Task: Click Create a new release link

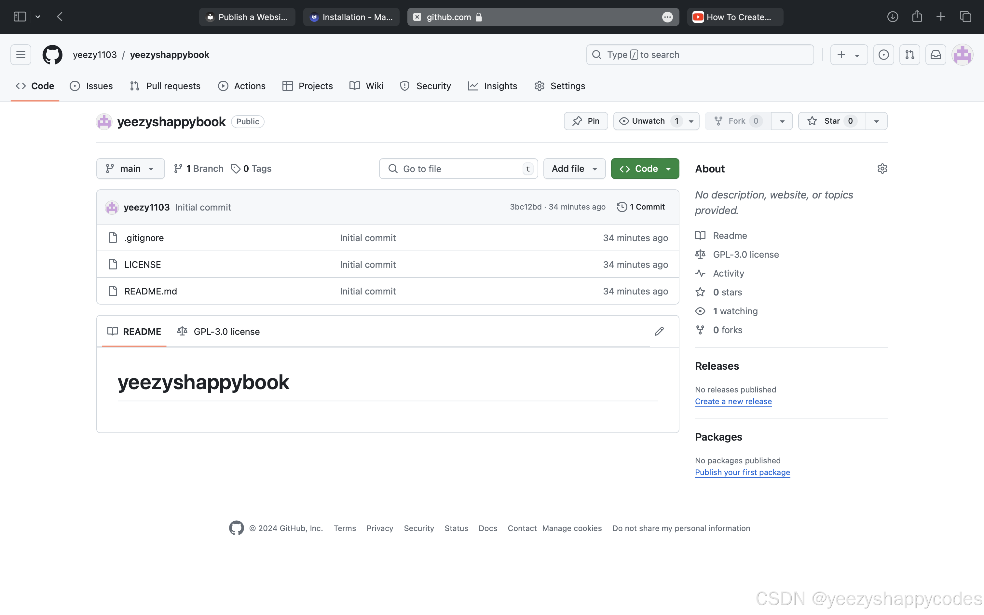Action: [733, 402]
